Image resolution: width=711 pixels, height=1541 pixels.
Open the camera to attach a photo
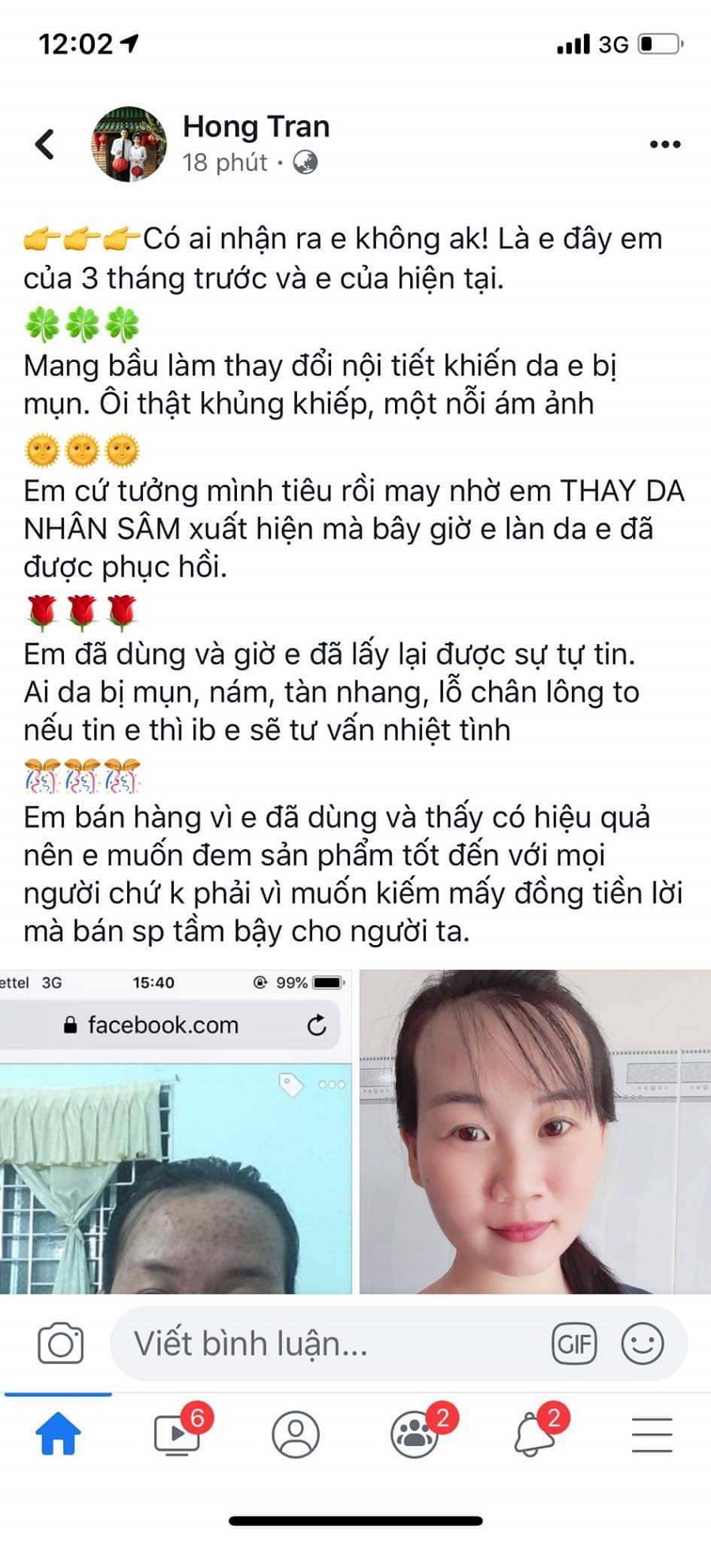tap(61, 1343)
